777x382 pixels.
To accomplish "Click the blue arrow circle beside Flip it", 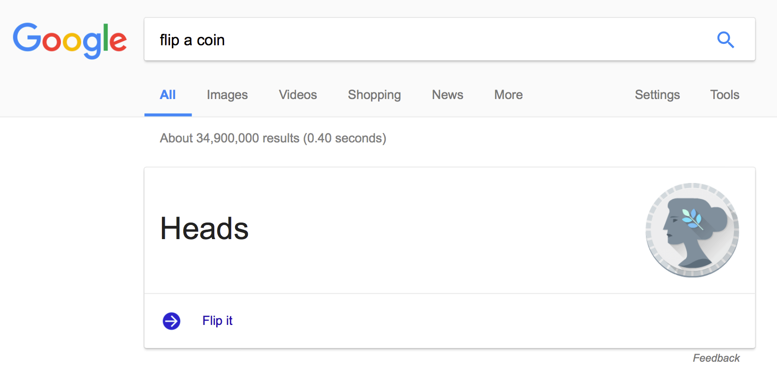I will (x=171, y=321).
